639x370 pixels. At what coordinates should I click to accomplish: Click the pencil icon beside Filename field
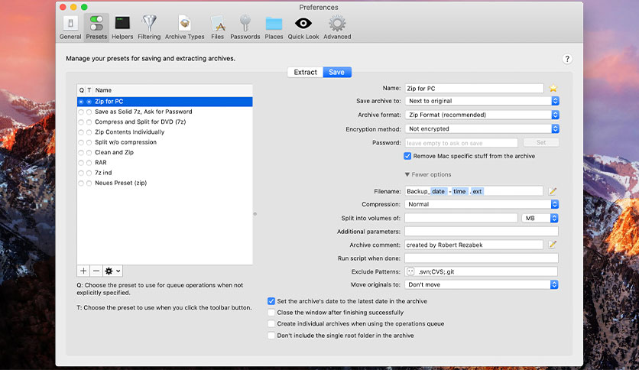tap(553, 191)
